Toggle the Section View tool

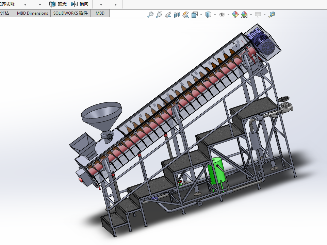177,15
